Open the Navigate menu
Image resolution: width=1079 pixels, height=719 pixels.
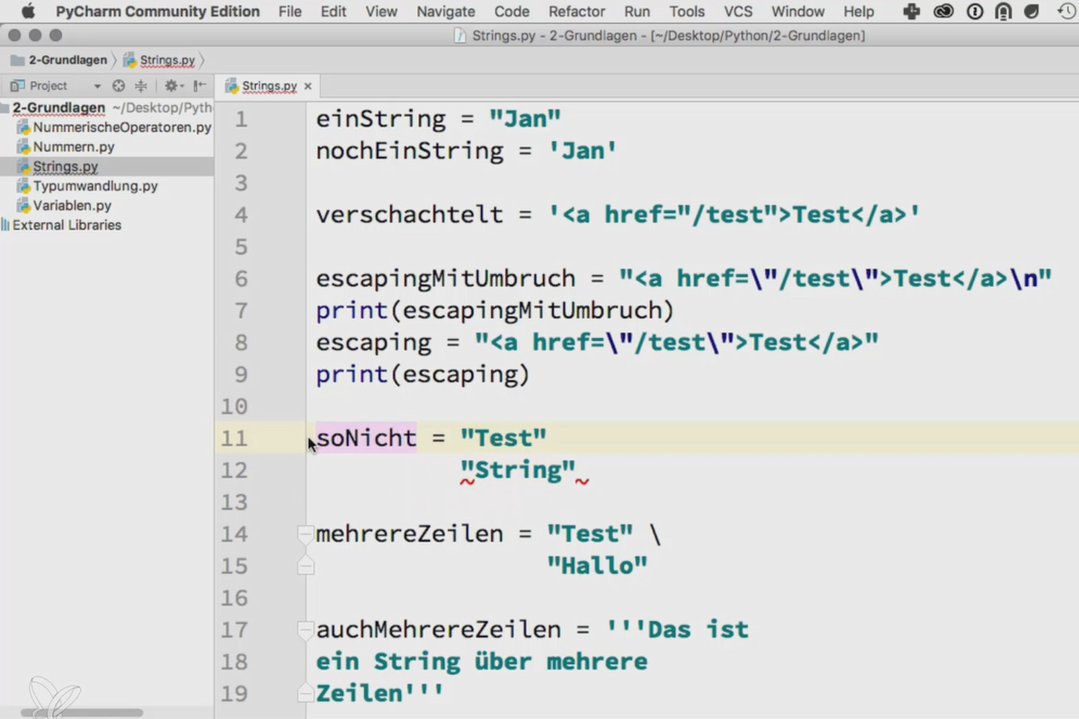[446, 12]
